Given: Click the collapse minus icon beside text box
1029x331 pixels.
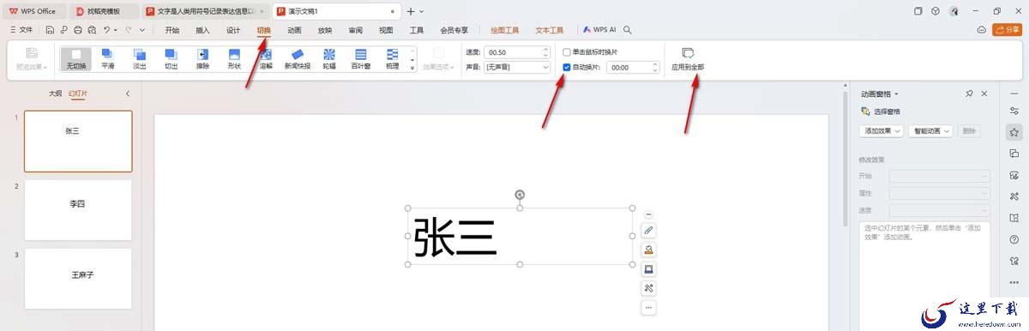Looking at the screenshot, I should [648, 214].
